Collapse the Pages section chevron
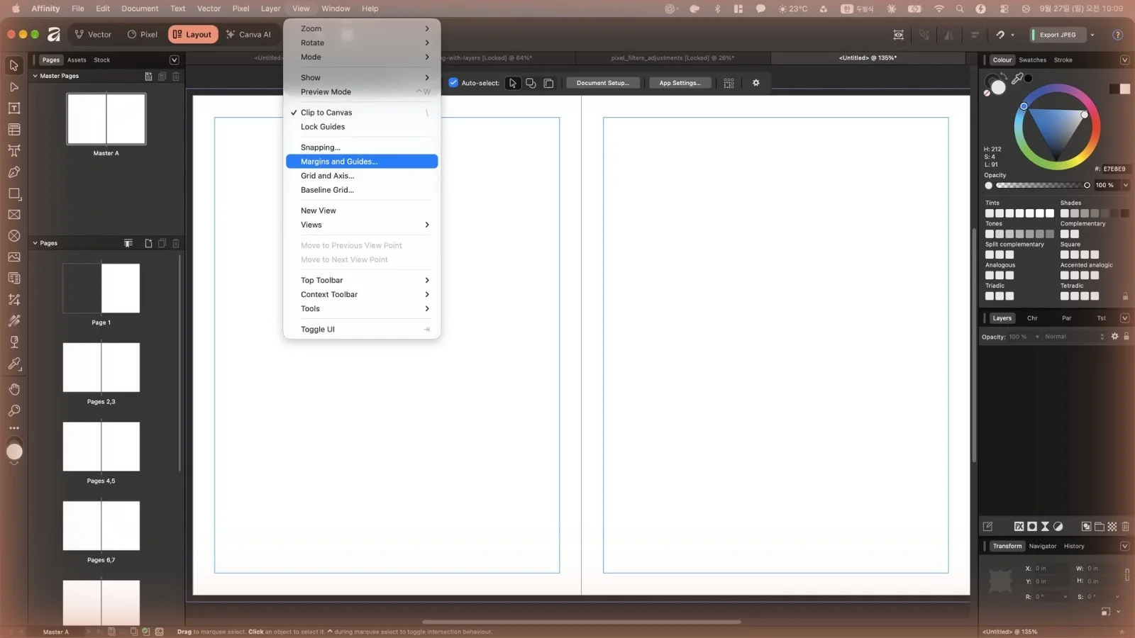 tap(35, 243)
